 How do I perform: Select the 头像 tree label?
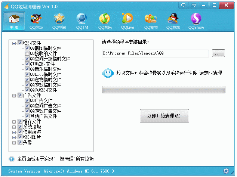point(27,142)
